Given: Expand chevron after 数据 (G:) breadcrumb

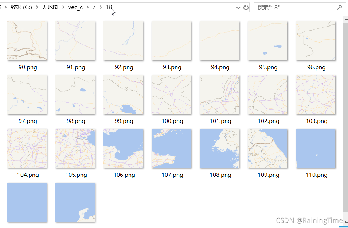Looking at the screenshot, I should coord(37,7).
